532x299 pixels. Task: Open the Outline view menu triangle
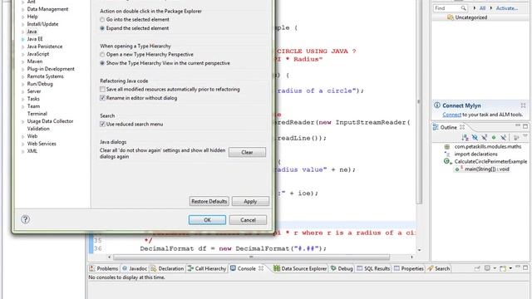[x=525, y=136]
